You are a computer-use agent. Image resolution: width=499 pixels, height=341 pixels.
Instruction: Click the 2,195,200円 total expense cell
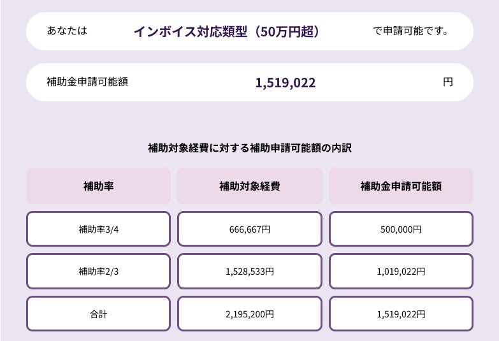[249, 314]
